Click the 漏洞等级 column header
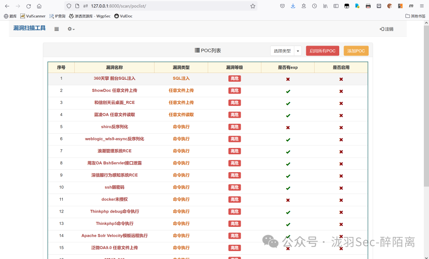Image resolution: width=429 pixels, height=259 pixels. pyautogui.click(x=234, y=67)
